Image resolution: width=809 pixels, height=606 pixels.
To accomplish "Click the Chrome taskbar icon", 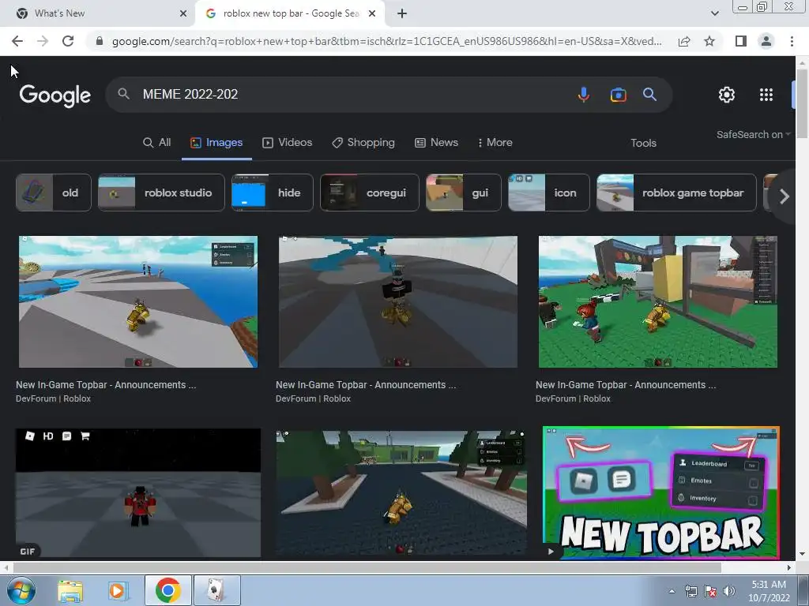I will pos(167,590).
